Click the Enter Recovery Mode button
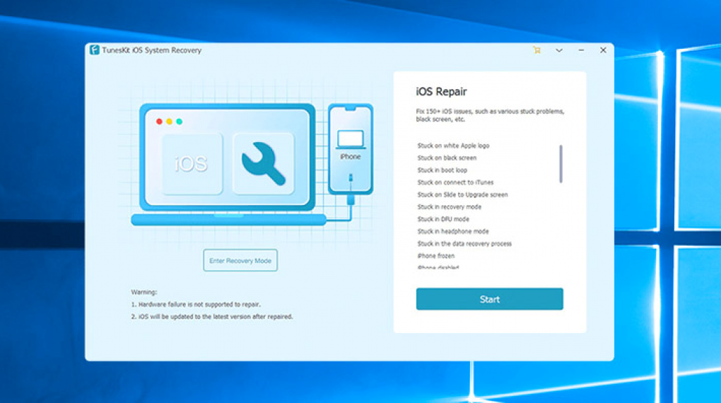 [x=240, y=260]
